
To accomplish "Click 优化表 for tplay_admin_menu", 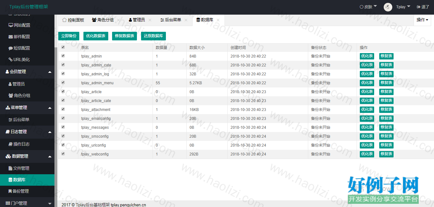I will coord(367,83).
